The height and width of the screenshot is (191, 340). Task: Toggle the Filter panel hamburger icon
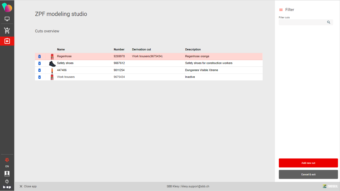tap(281, 10)
